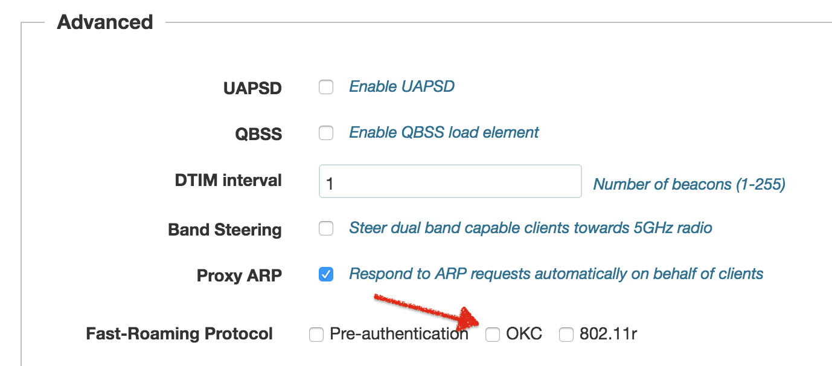Click the 'Enable QBSS load element' text

pos(444,132)
